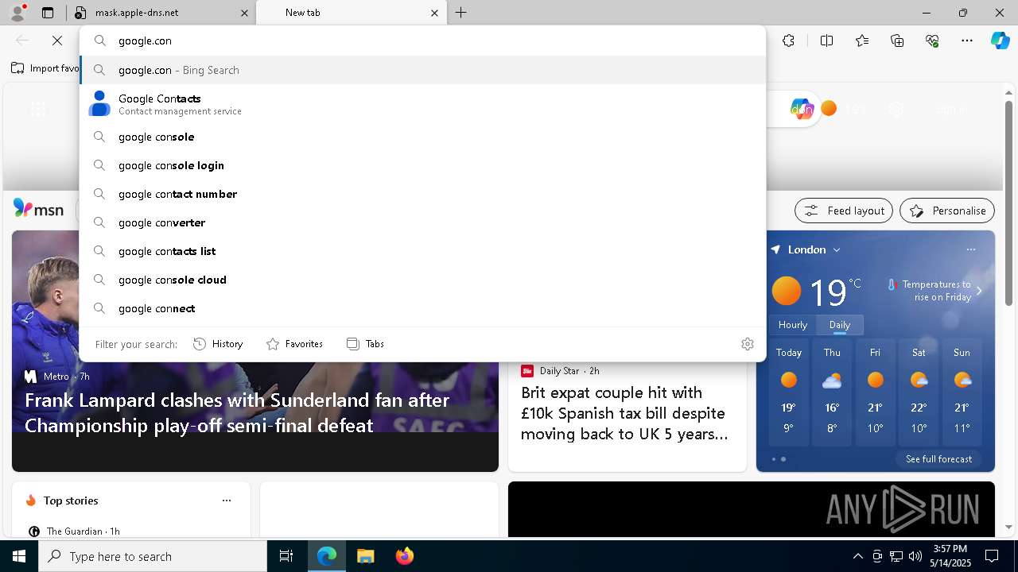
Task: Open File Explorer taskbar icon
Action: pyautogui.click(x=365, y=556)
